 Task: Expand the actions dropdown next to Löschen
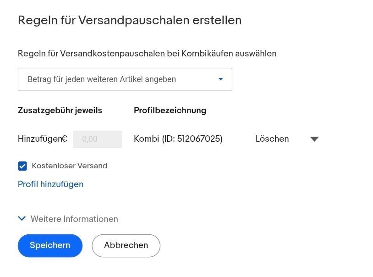[x=314, y=138]
